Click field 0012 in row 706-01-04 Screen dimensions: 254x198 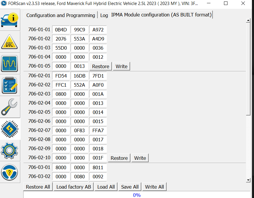click(x=98, y=57)
